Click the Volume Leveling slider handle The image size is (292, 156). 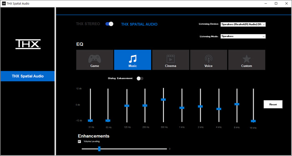[99, 149]
